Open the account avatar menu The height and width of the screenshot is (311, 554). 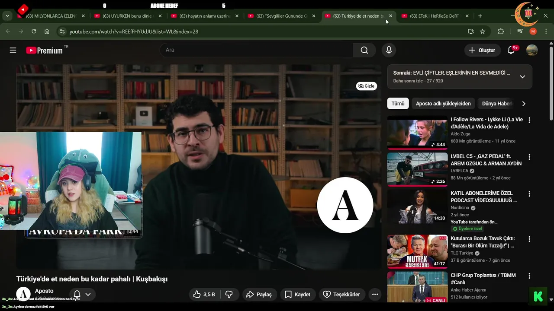(x=532, y=50)
